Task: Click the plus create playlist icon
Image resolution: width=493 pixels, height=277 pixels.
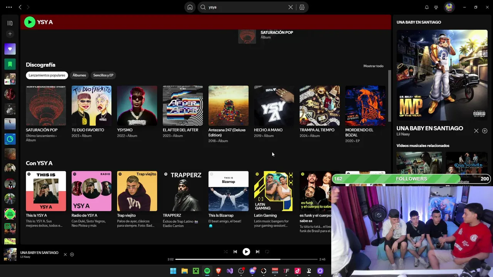Action: (10, 34)
